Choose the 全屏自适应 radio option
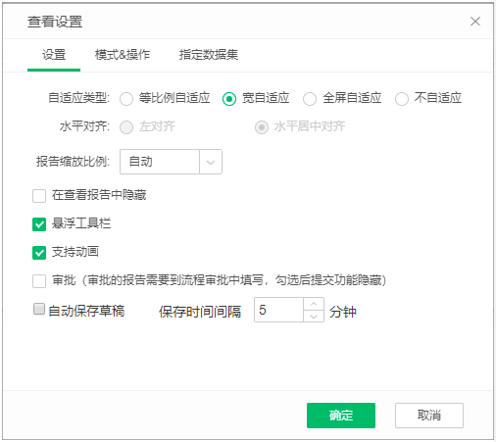Viewport: 496px width, 442px height. tap(310, 99)
